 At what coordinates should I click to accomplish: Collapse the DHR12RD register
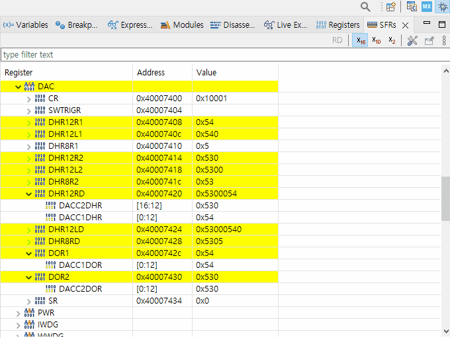[28, 194]
